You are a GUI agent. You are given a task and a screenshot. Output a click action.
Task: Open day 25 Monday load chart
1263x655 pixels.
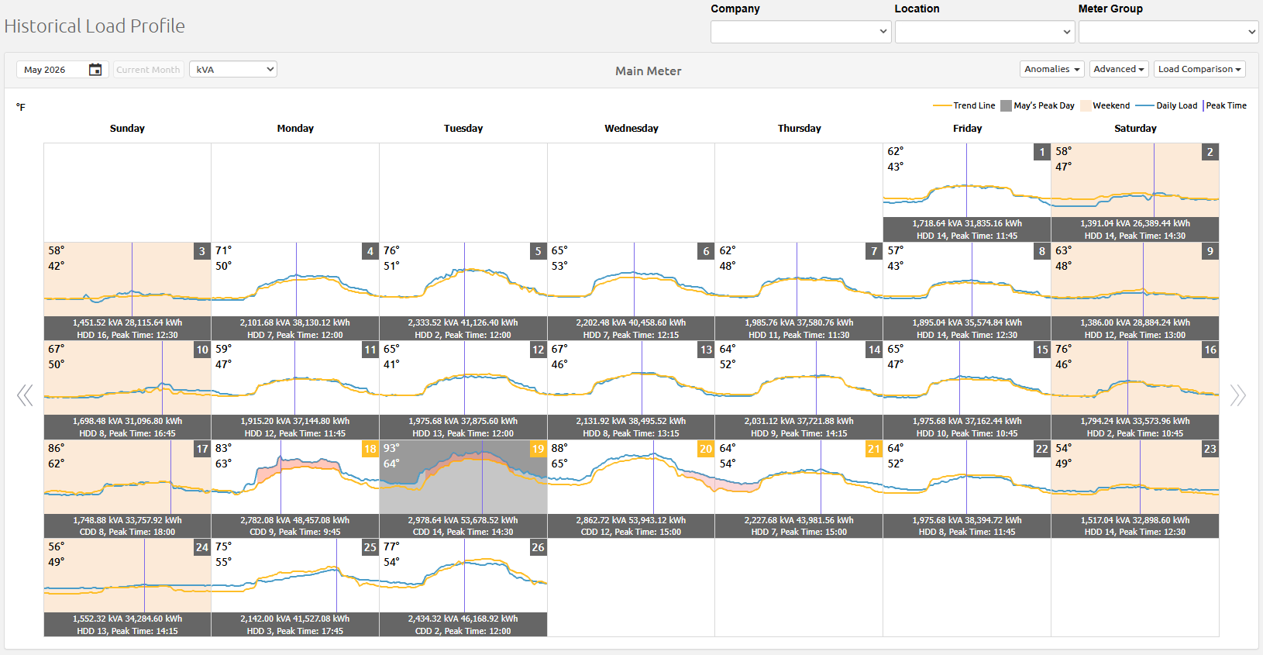click(x=295, y=576)
